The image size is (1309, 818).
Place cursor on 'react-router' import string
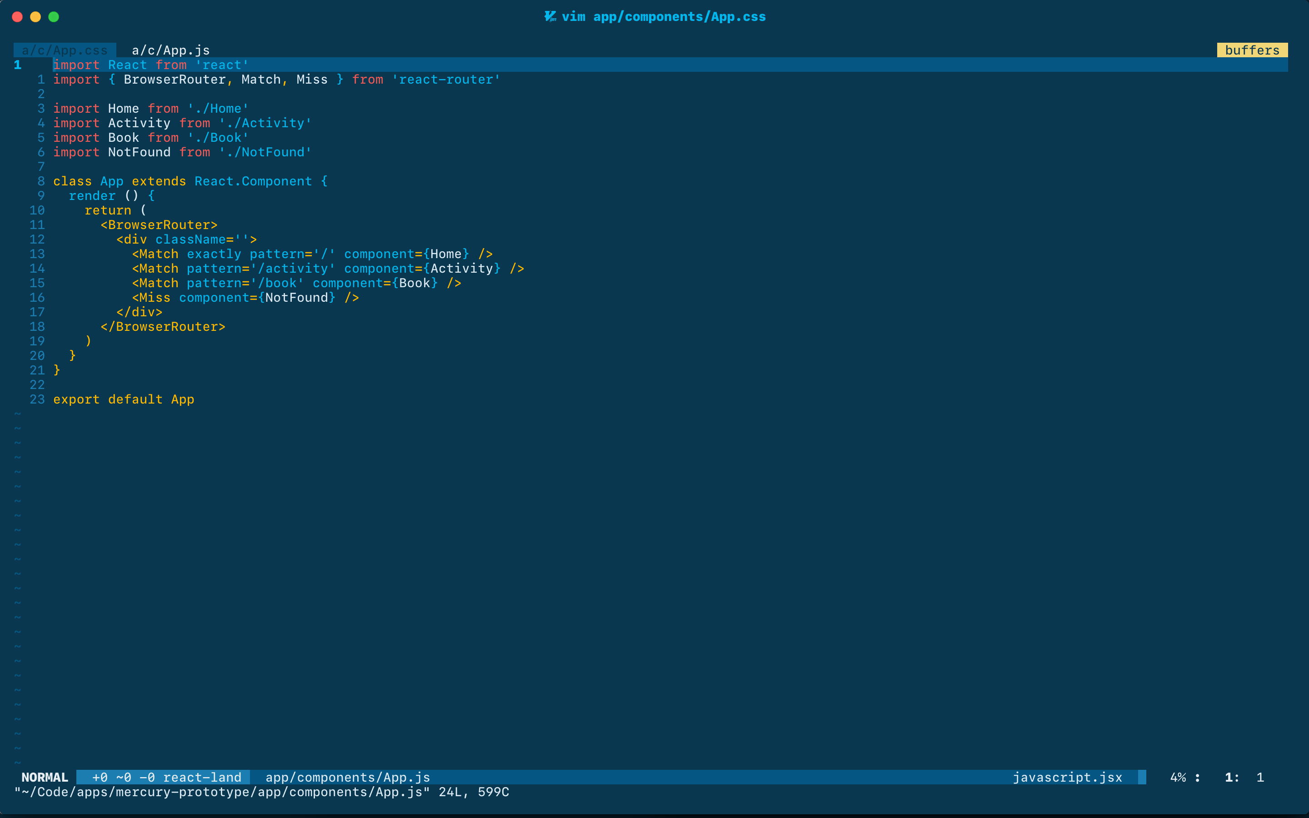pos(446,80)
